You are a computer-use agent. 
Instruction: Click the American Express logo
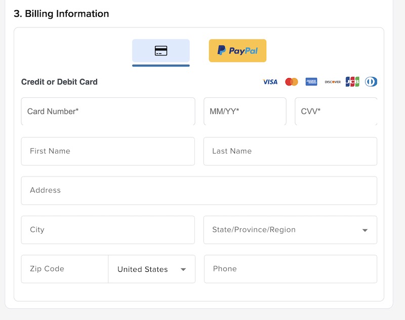coord(311,82)
